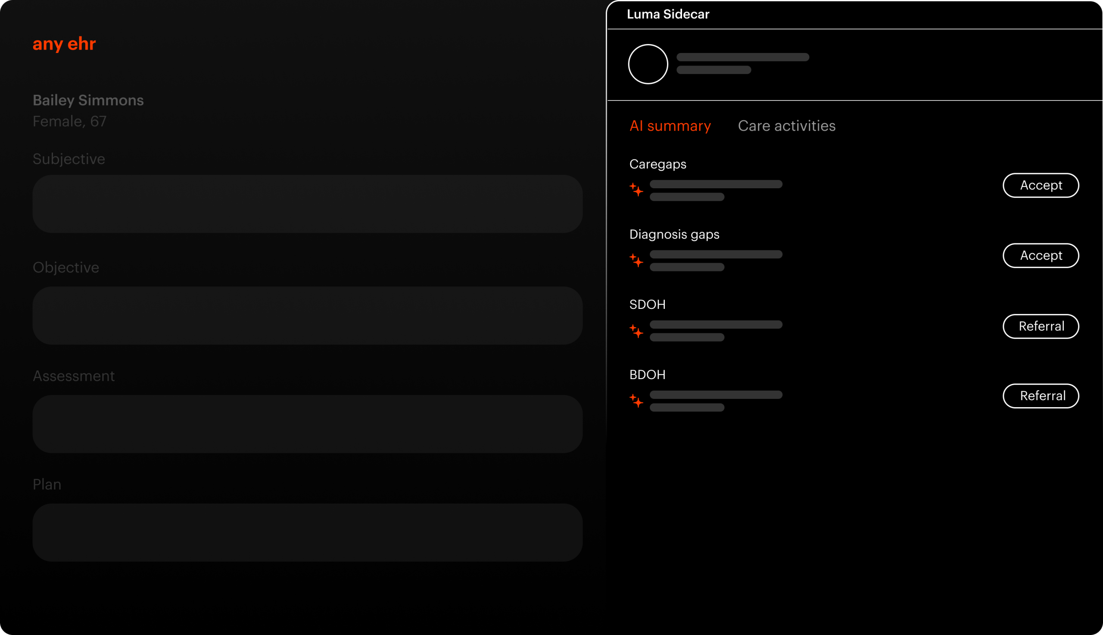
Task: Click the Luma Sidecar panel title
Action: pos(668,14)
